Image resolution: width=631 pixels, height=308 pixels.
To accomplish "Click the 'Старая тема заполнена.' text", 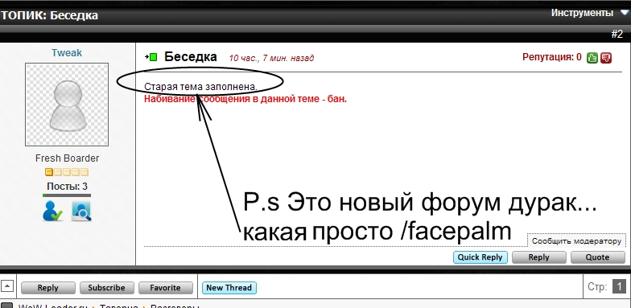I will (x=201, y=87).
